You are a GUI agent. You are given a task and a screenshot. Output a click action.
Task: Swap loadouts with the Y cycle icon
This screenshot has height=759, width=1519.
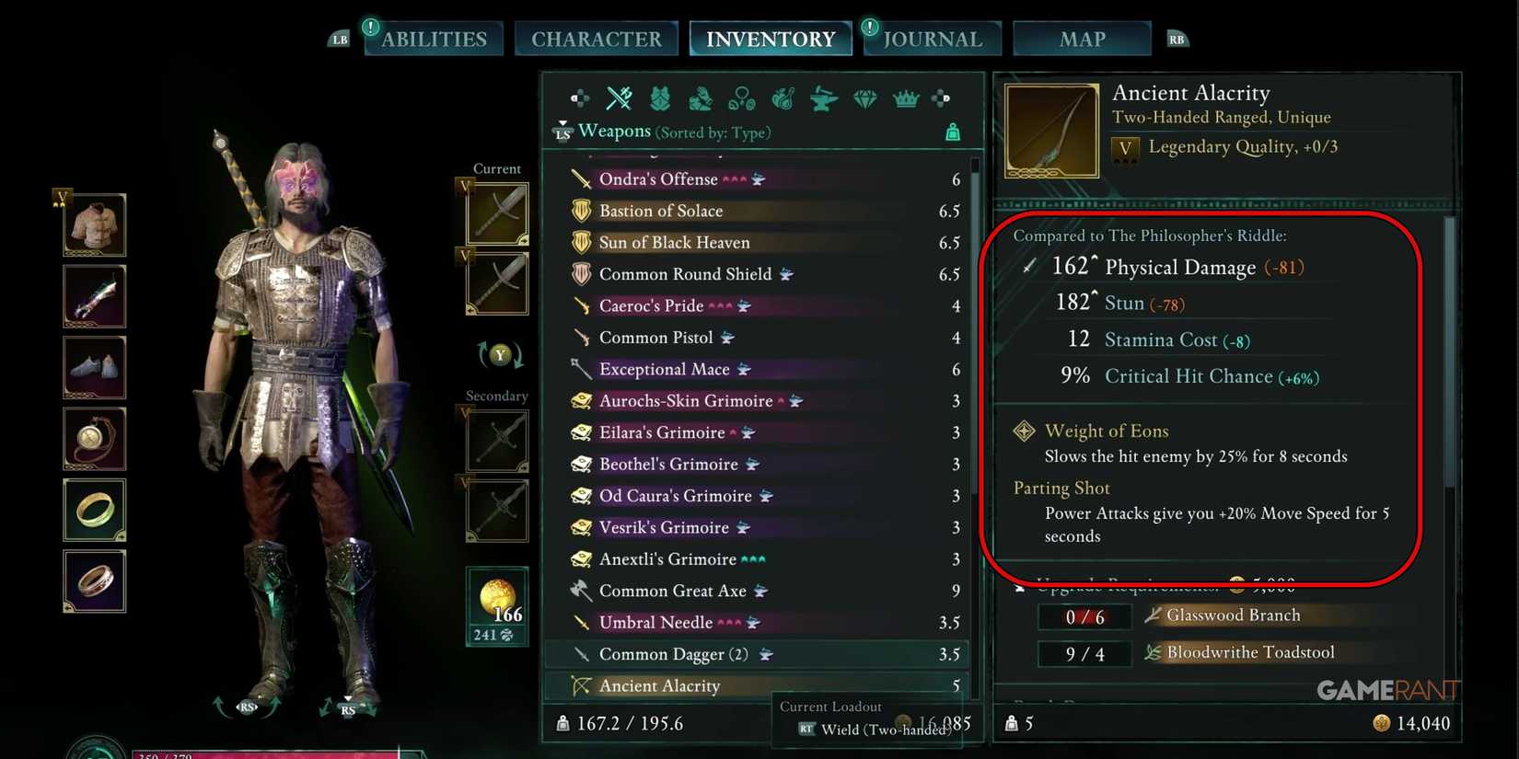click(500, 354)
